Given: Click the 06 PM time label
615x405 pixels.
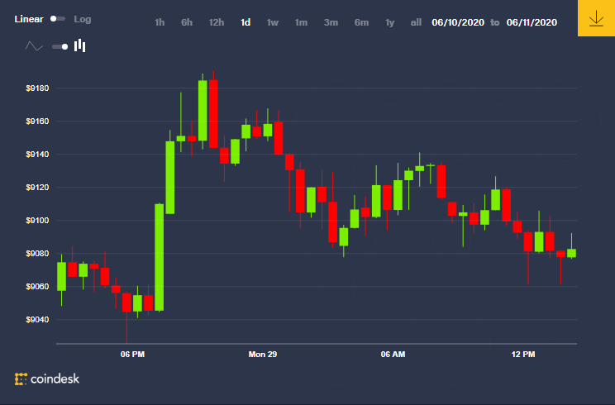Looking at the screenshot, I should [x=132, y=355].
